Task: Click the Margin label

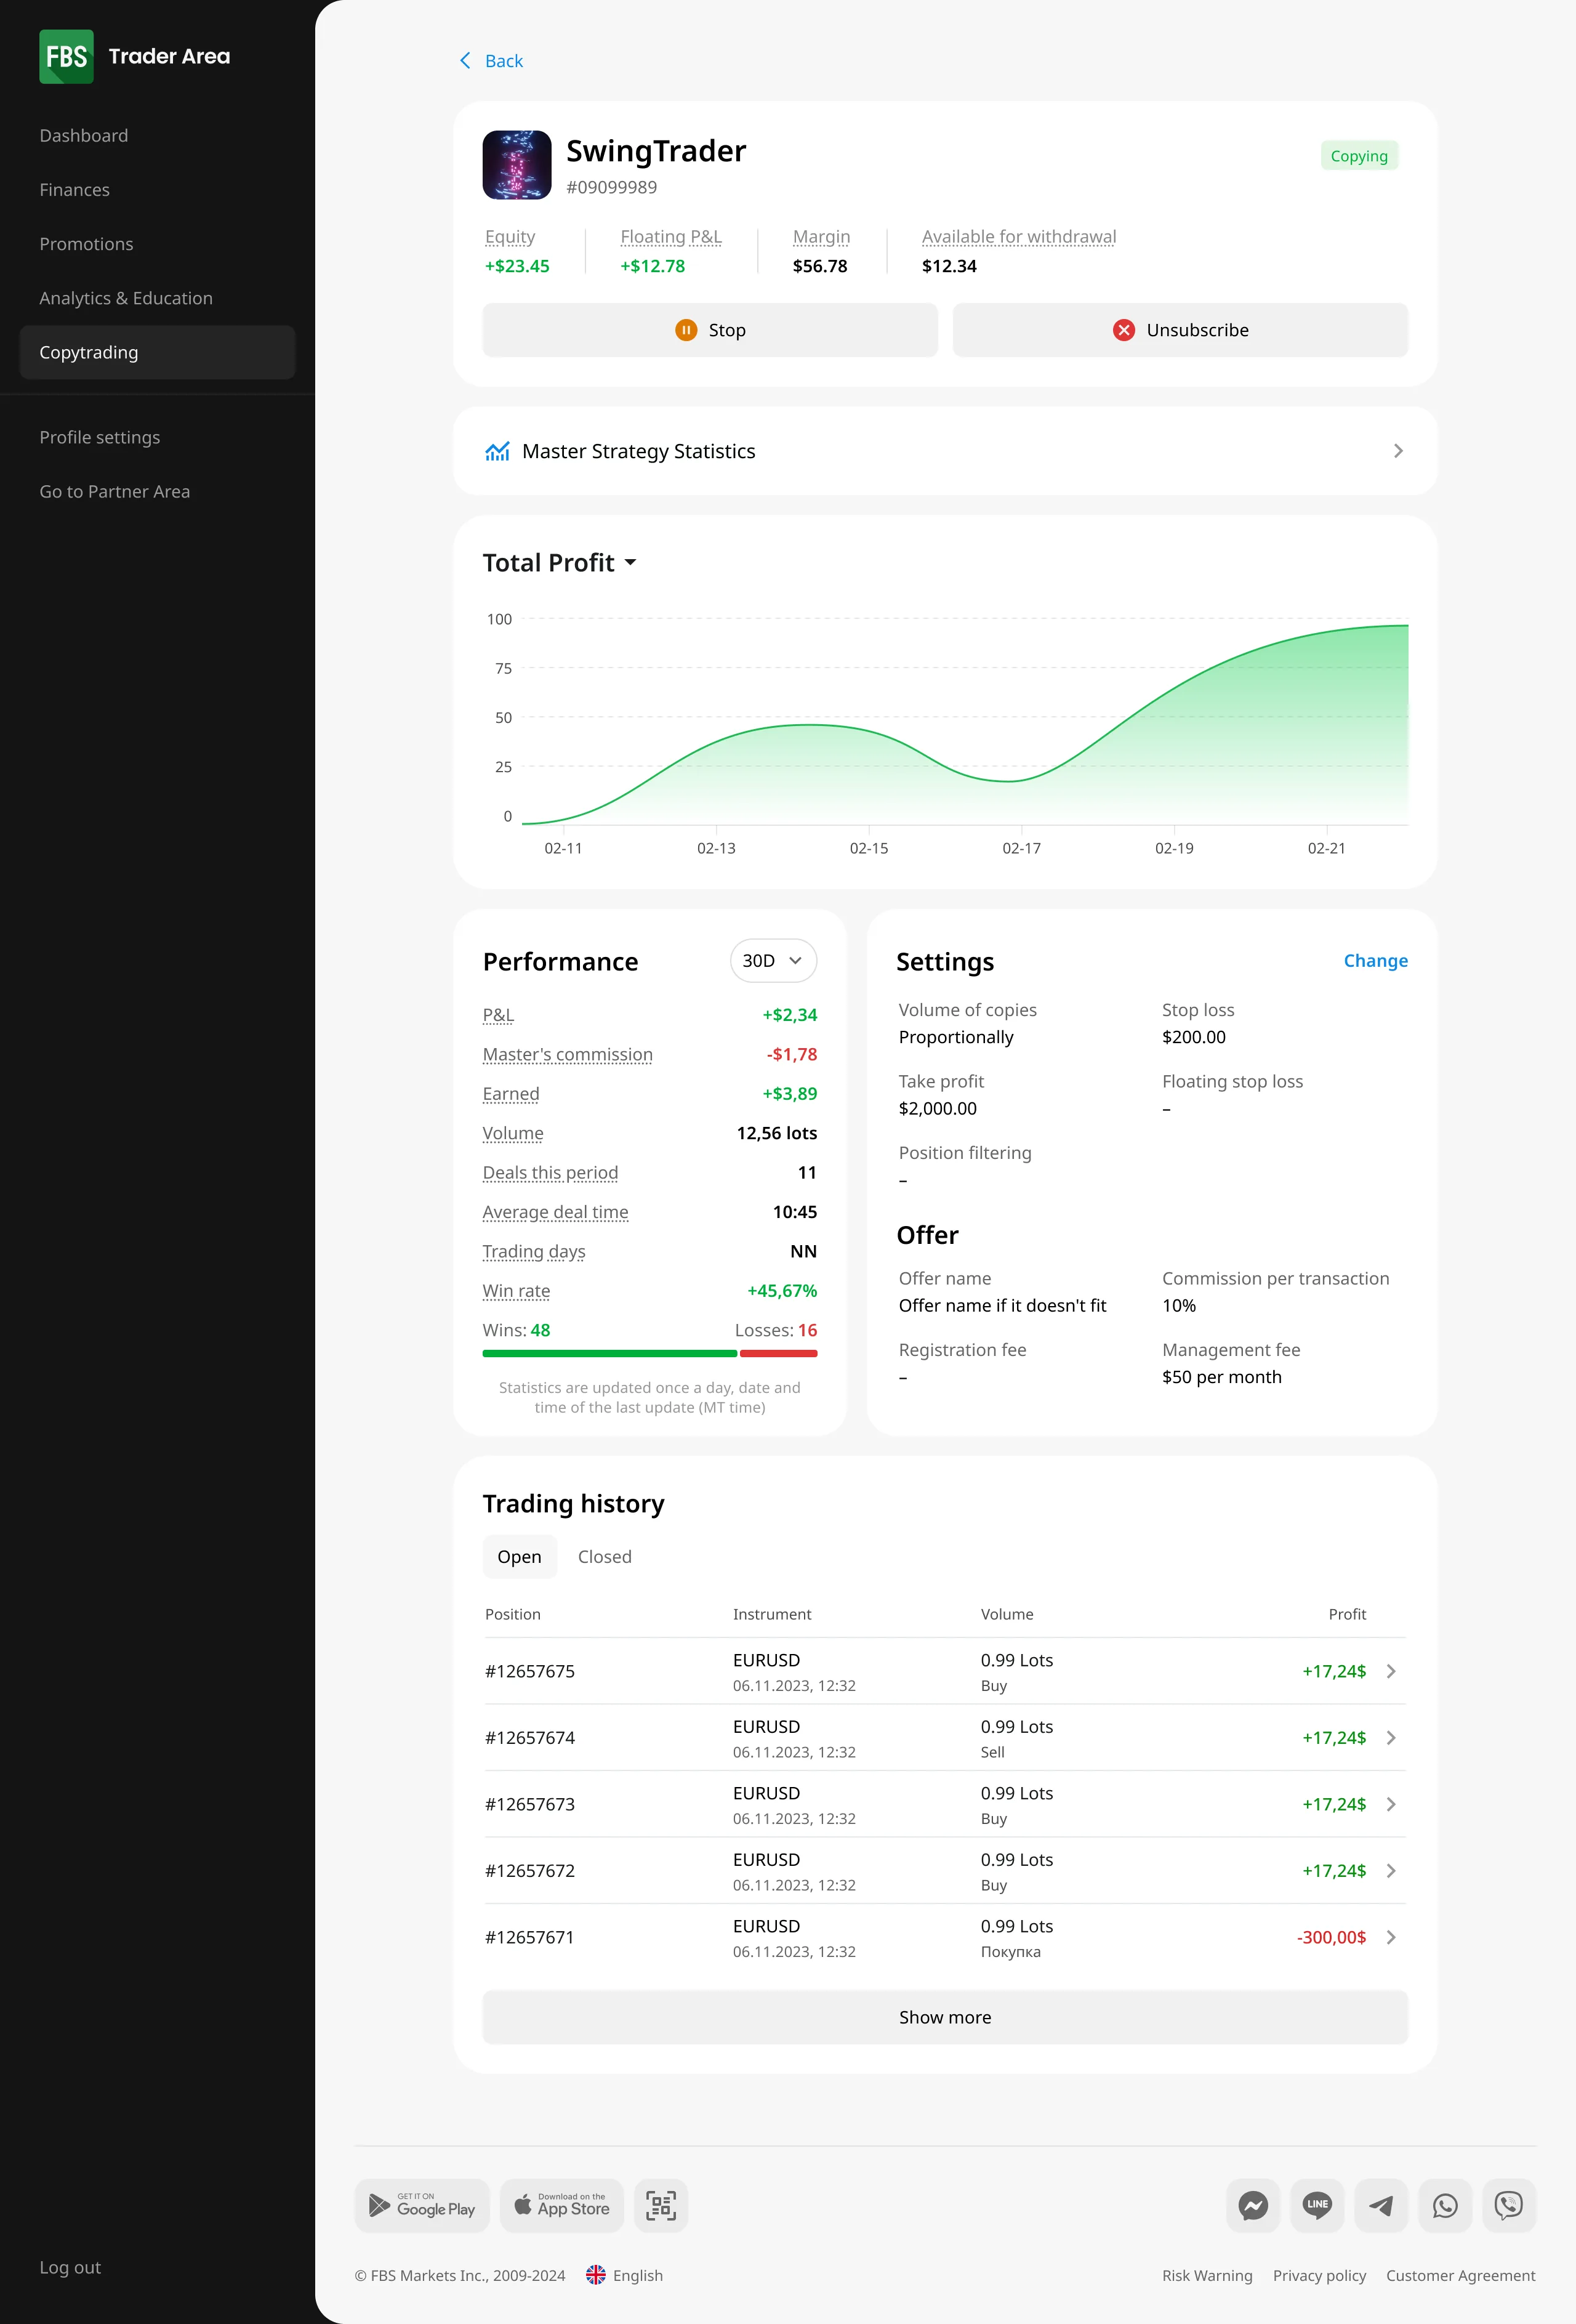Action: pos(821,237)
